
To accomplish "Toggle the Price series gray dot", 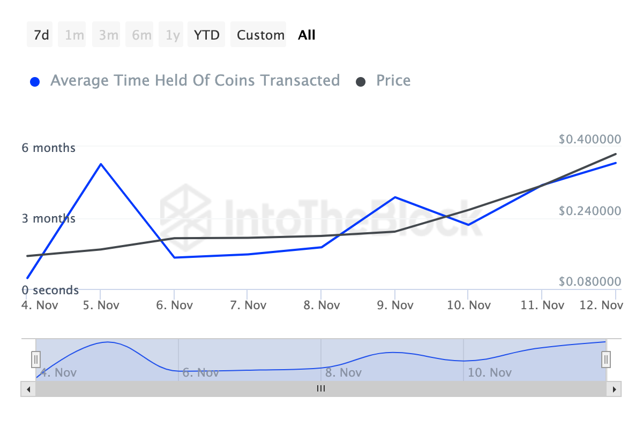I will pyautogui.click(x=361, y=82).
